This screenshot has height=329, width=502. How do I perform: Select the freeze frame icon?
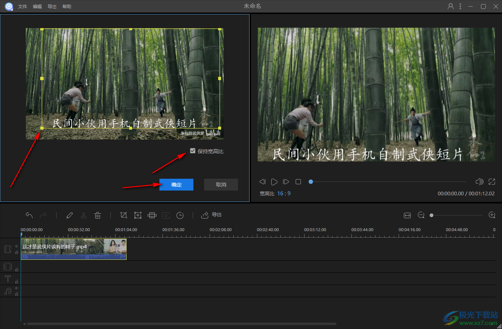tap(166, 215)
